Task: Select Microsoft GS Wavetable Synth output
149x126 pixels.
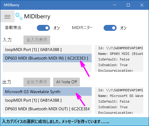Action: (47, 92)
